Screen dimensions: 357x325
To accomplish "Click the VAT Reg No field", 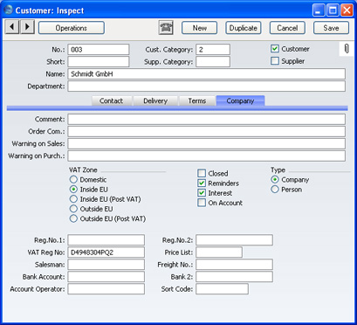I will coord(106,252).
